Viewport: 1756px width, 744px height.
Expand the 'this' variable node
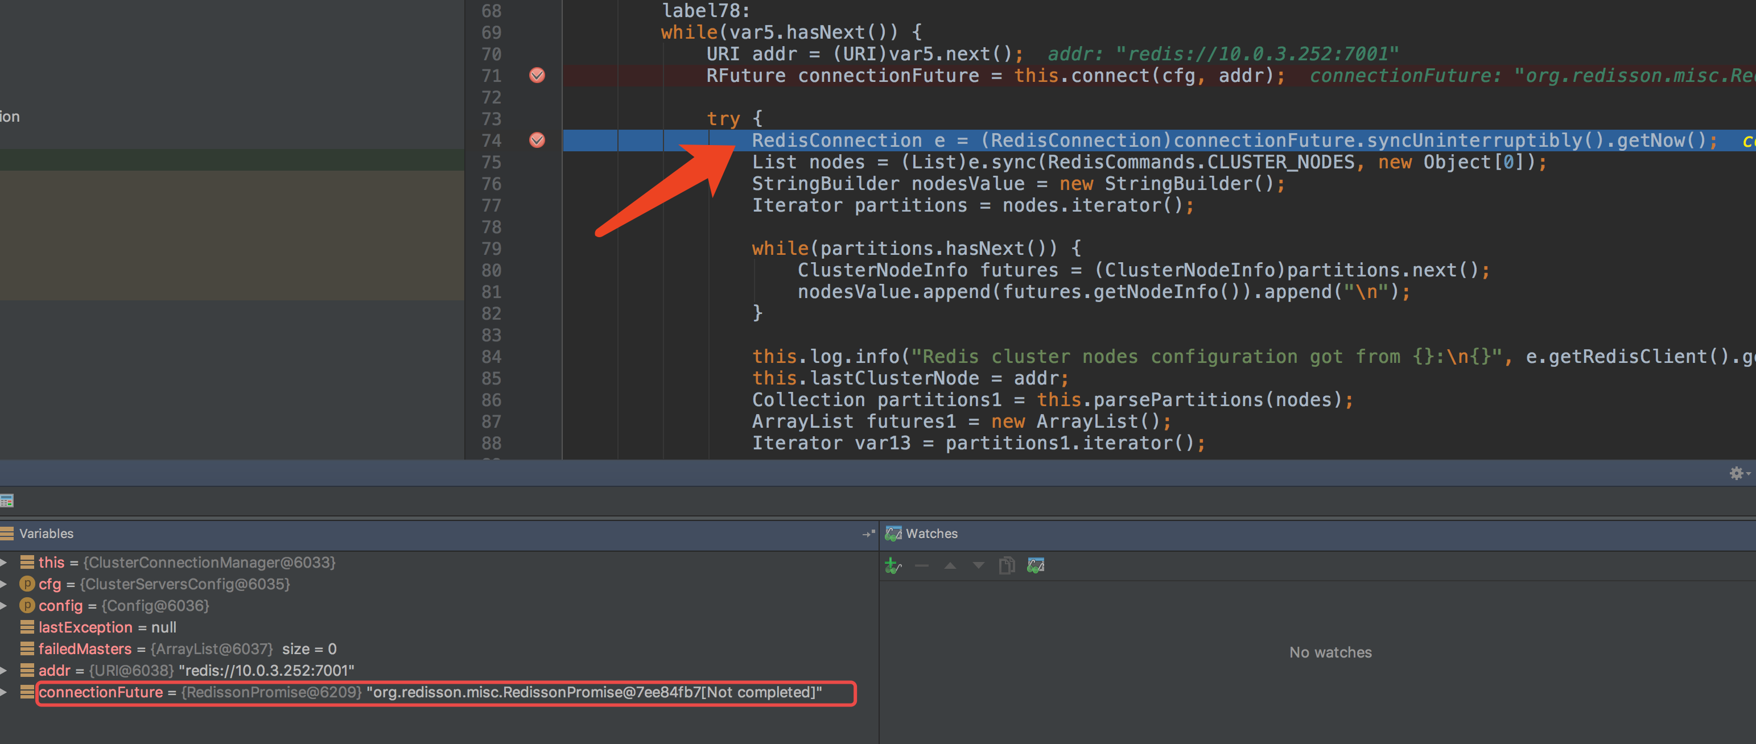click(4, 563)
